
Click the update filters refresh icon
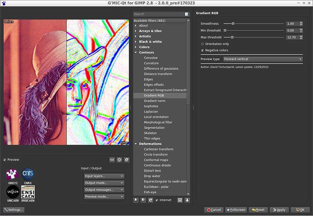pyautogui.click(x=150, y=200)
